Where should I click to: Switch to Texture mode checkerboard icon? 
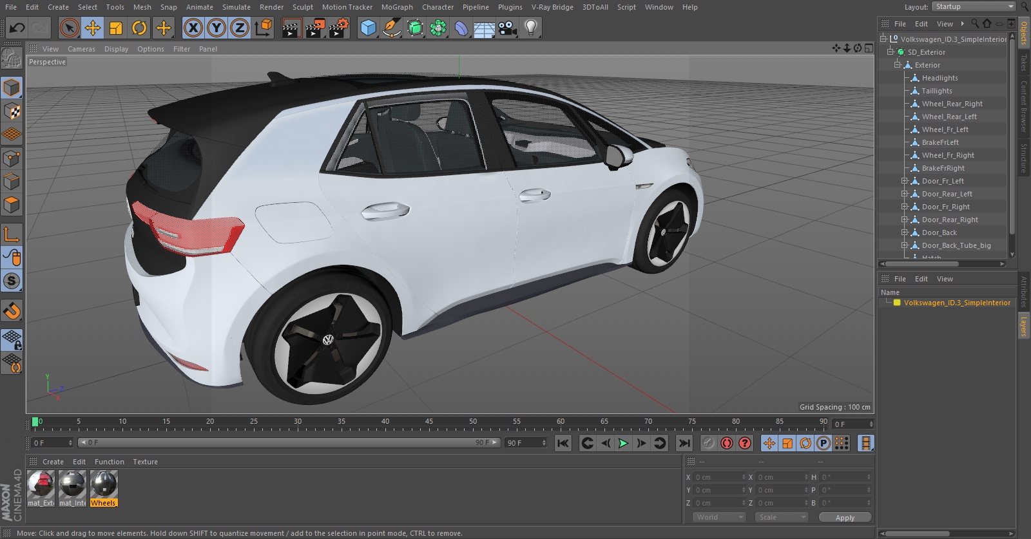click(x=12, y=111)
